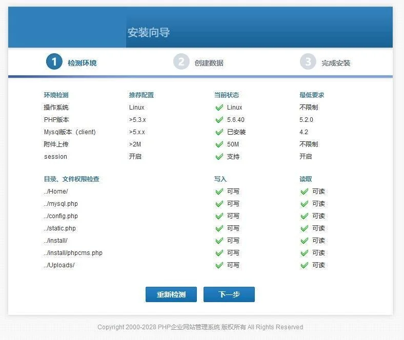404x340 pixels.
Task: Click writable checkmark for ../Home/ row
Action: tap(219, 192)
